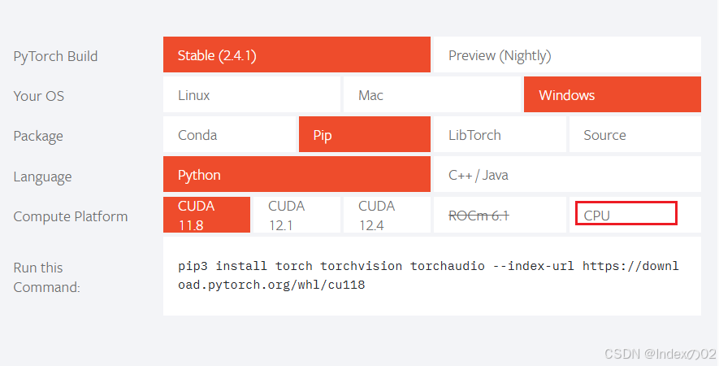The width and height of the screenshot is (719, 366).
Task: Select the Pip package option
Action: pyautogui.click(x=365, y=134)
